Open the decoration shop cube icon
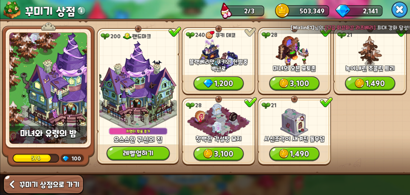This screenshot has height=195, width=410. [x=12, y=10]
